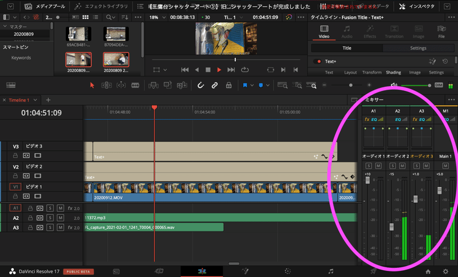Collapse the マスター bin tree
This screenshot has height=277, width=458.
[5, 26]
